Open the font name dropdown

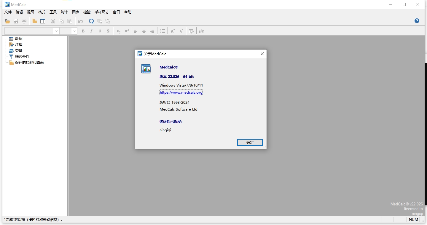(56, 31)
